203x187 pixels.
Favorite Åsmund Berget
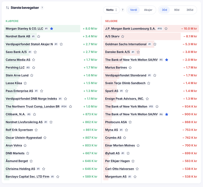(x=31, y=161)
